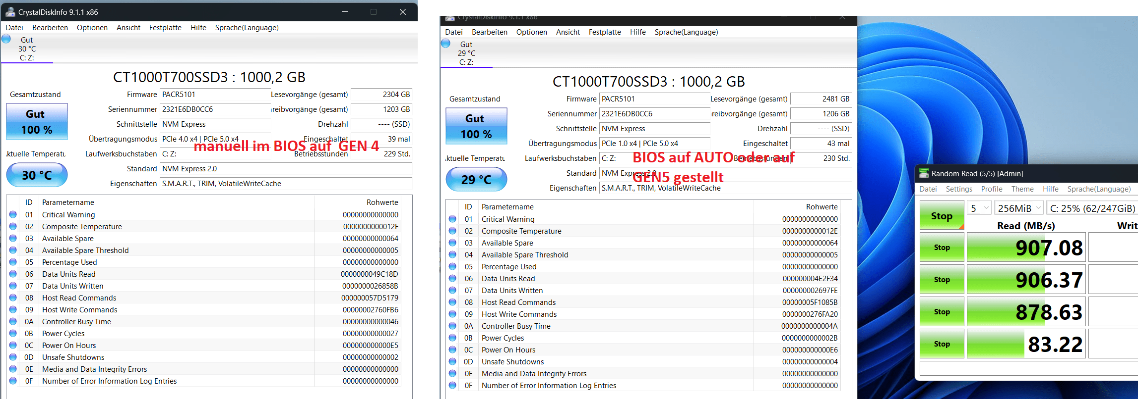Image resolution: width=1138 pixels, height=399 pixels.
Task: Open Festplatte menu in right CrystalDiskInfo window
Action: click(x=605, y=32)
